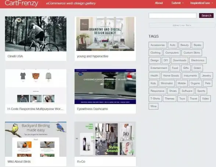Click the Search button
The width and height of the screenshot is (216, 167).
click(206, 15)
